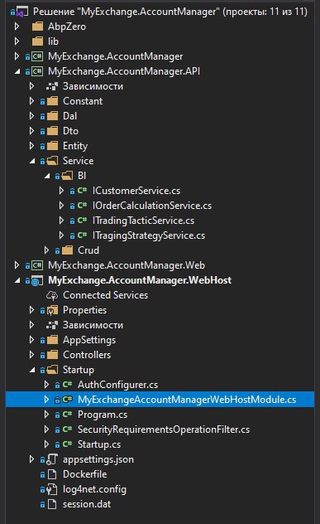Screen dimensions: 320x524
Task: Collapse the MyExchange.AccountManager.WebHost project
Action: click(17, 281)
